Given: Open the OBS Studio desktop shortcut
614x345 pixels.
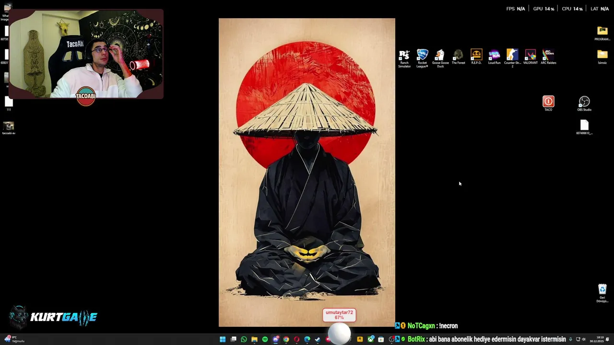Looking at the screenshot, I should click(x=584, y=103).
